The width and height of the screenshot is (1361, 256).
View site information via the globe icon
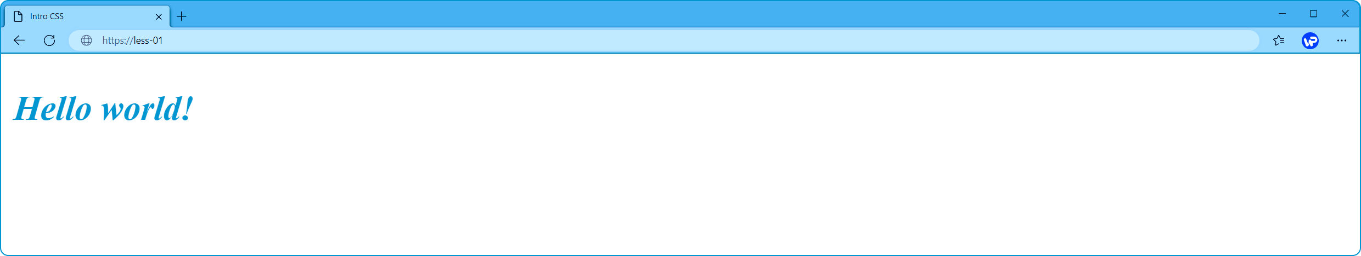point(86,40)
